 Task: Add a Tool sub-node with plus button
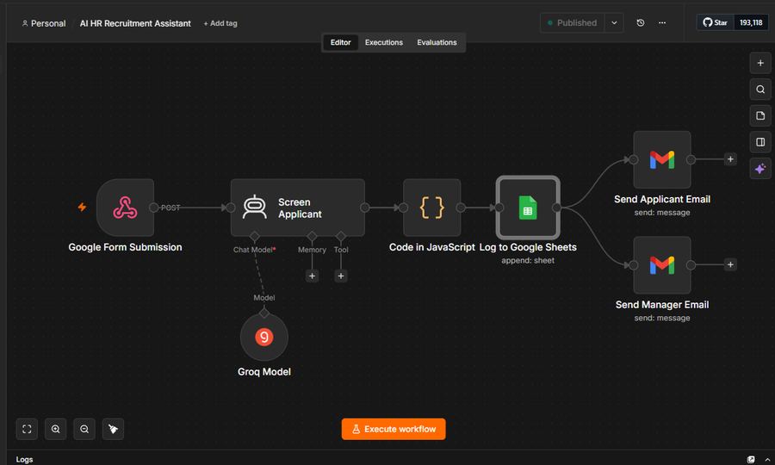[341, 276]
